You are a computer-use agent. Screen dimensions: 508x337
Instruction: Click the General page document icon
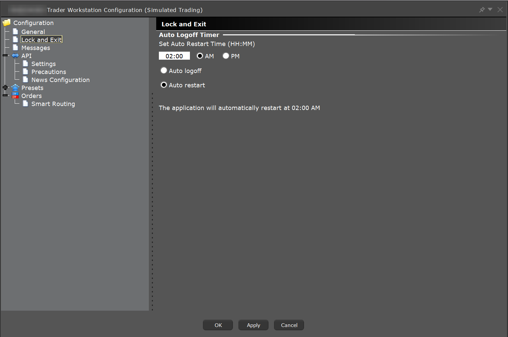click(15, 31)
